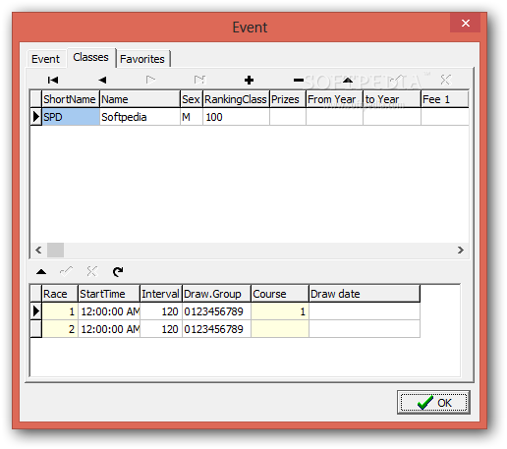
Task: Click StartTime cell of race 1
Action: click(109, 311)
